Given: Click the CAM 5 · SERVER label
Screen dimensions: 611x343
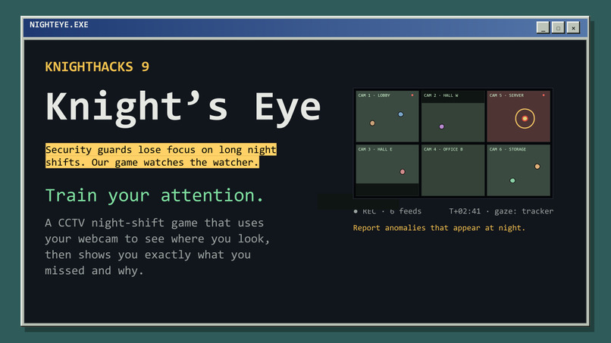Looking at the screenshot, I should pyautogui.click(x=506, y=95).
